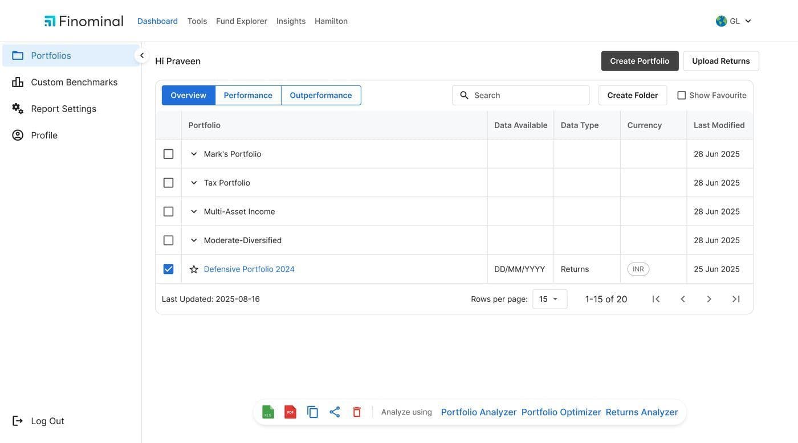Select Mark's Portfolio checkbox
The height and width of the screenshot is (443, 798).
168,154
